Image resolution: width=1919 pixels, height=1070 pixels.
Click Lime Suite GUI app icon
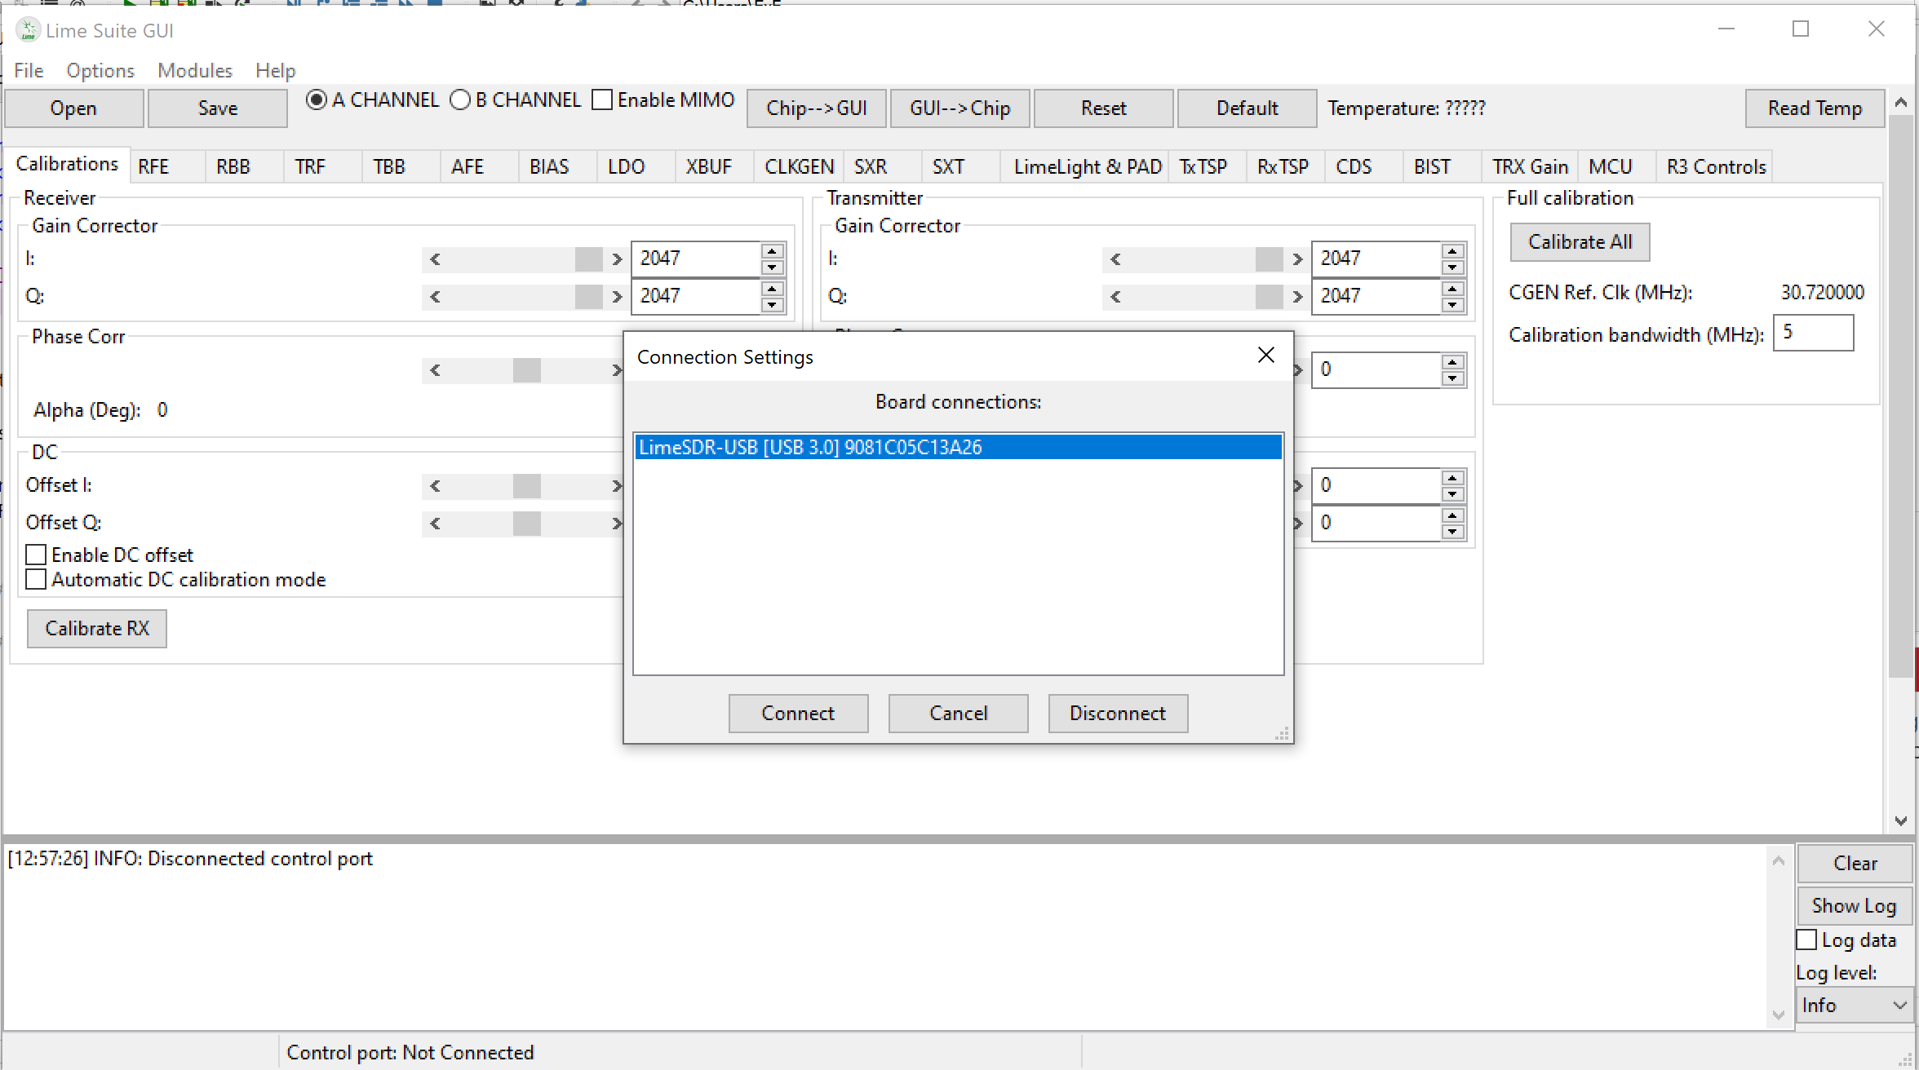(x=28, y=31)
